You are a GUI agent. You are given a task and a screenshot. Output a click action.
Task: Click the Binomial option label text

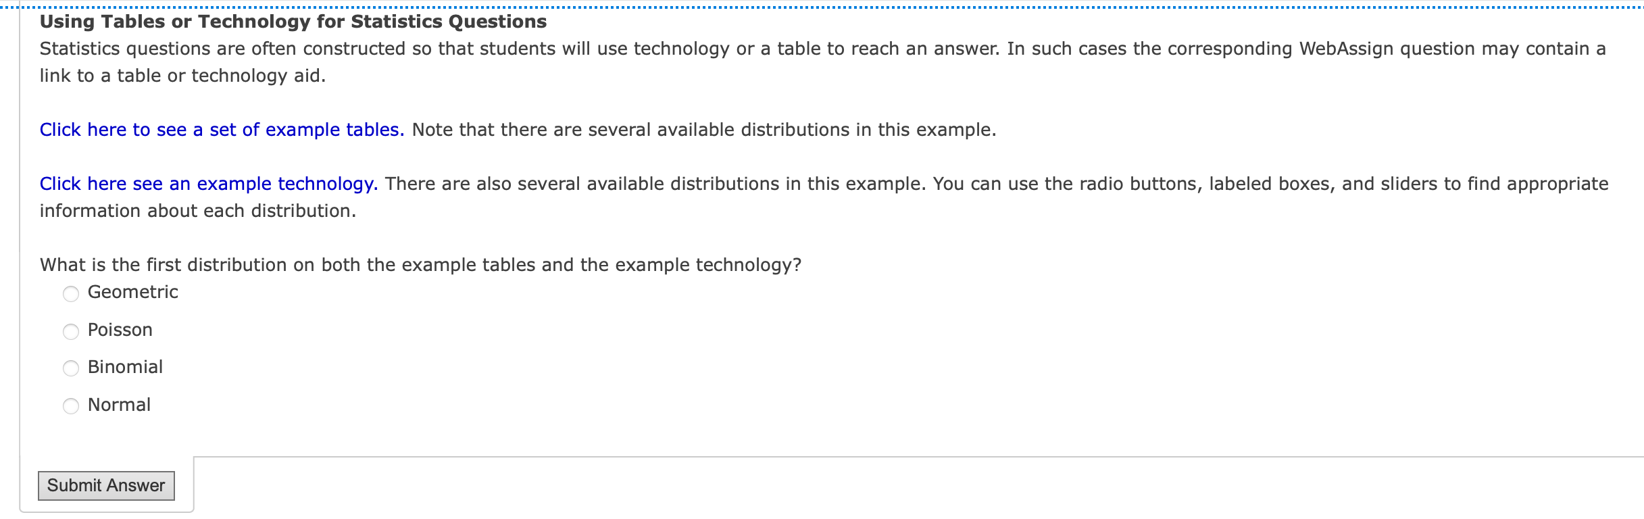click(126, 367)
